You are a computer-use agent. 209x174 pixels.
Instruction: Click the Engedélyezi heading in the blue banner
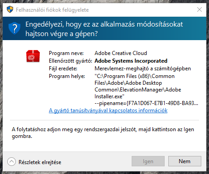[x=104, y=29]
